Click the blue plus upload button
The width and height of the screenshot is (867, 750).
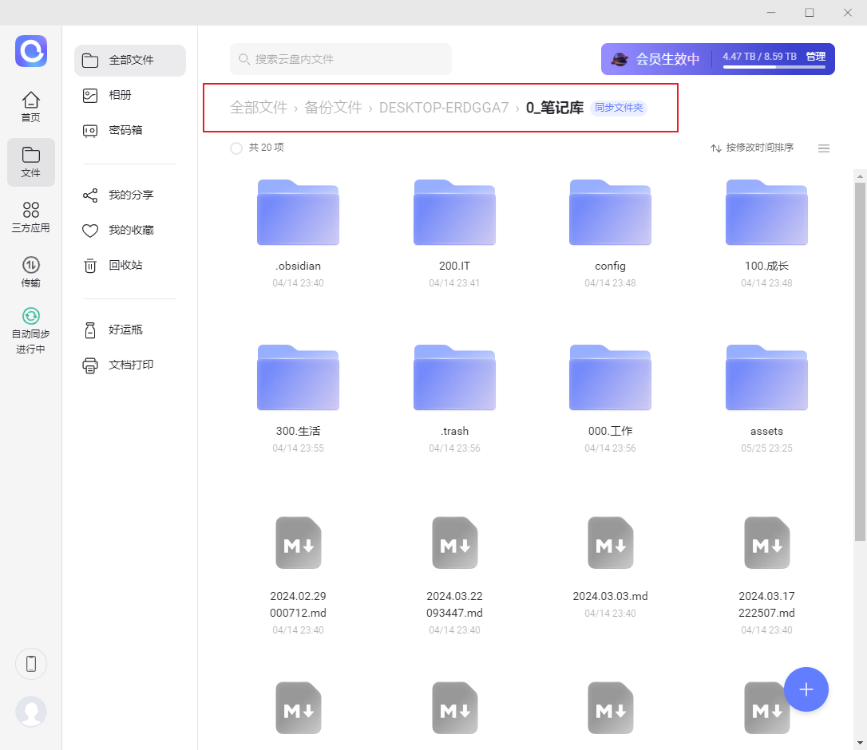coord(806,689)
